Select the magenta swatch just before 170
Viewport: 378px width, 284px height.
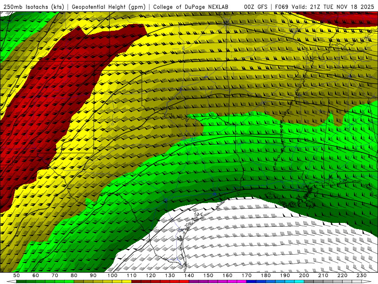point(241,281)
